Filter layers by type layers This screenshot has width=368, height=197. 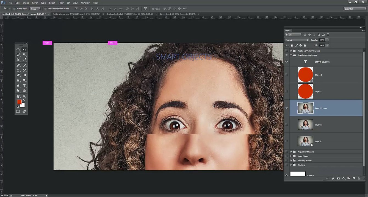pyautogui.click(x=314, y=35)
